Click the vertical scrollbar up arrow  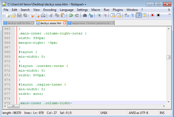(x=169, y=29)
